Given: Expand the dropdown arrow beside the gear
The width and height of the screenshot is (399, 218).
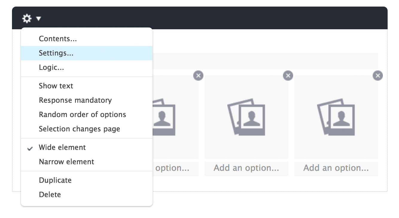Looking at the screenshot, I should coord(39,19).
